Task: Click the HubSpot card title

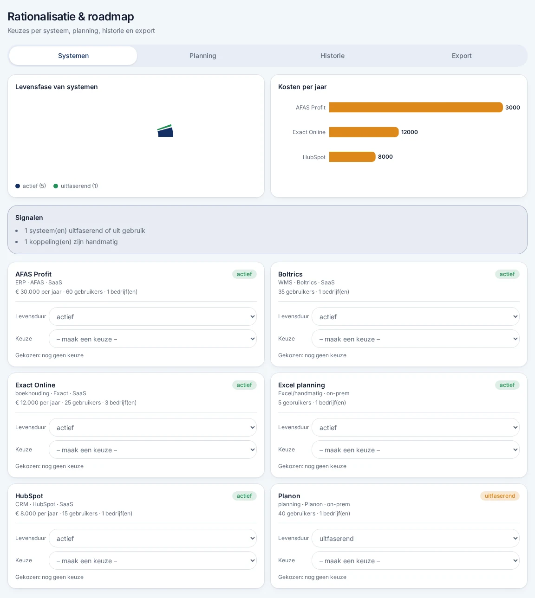Action: tap(29, 496)
